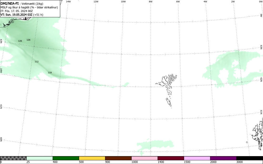Click the "12W" longitude label
This screenshot has width=263, height=164.
pos(96,2)
